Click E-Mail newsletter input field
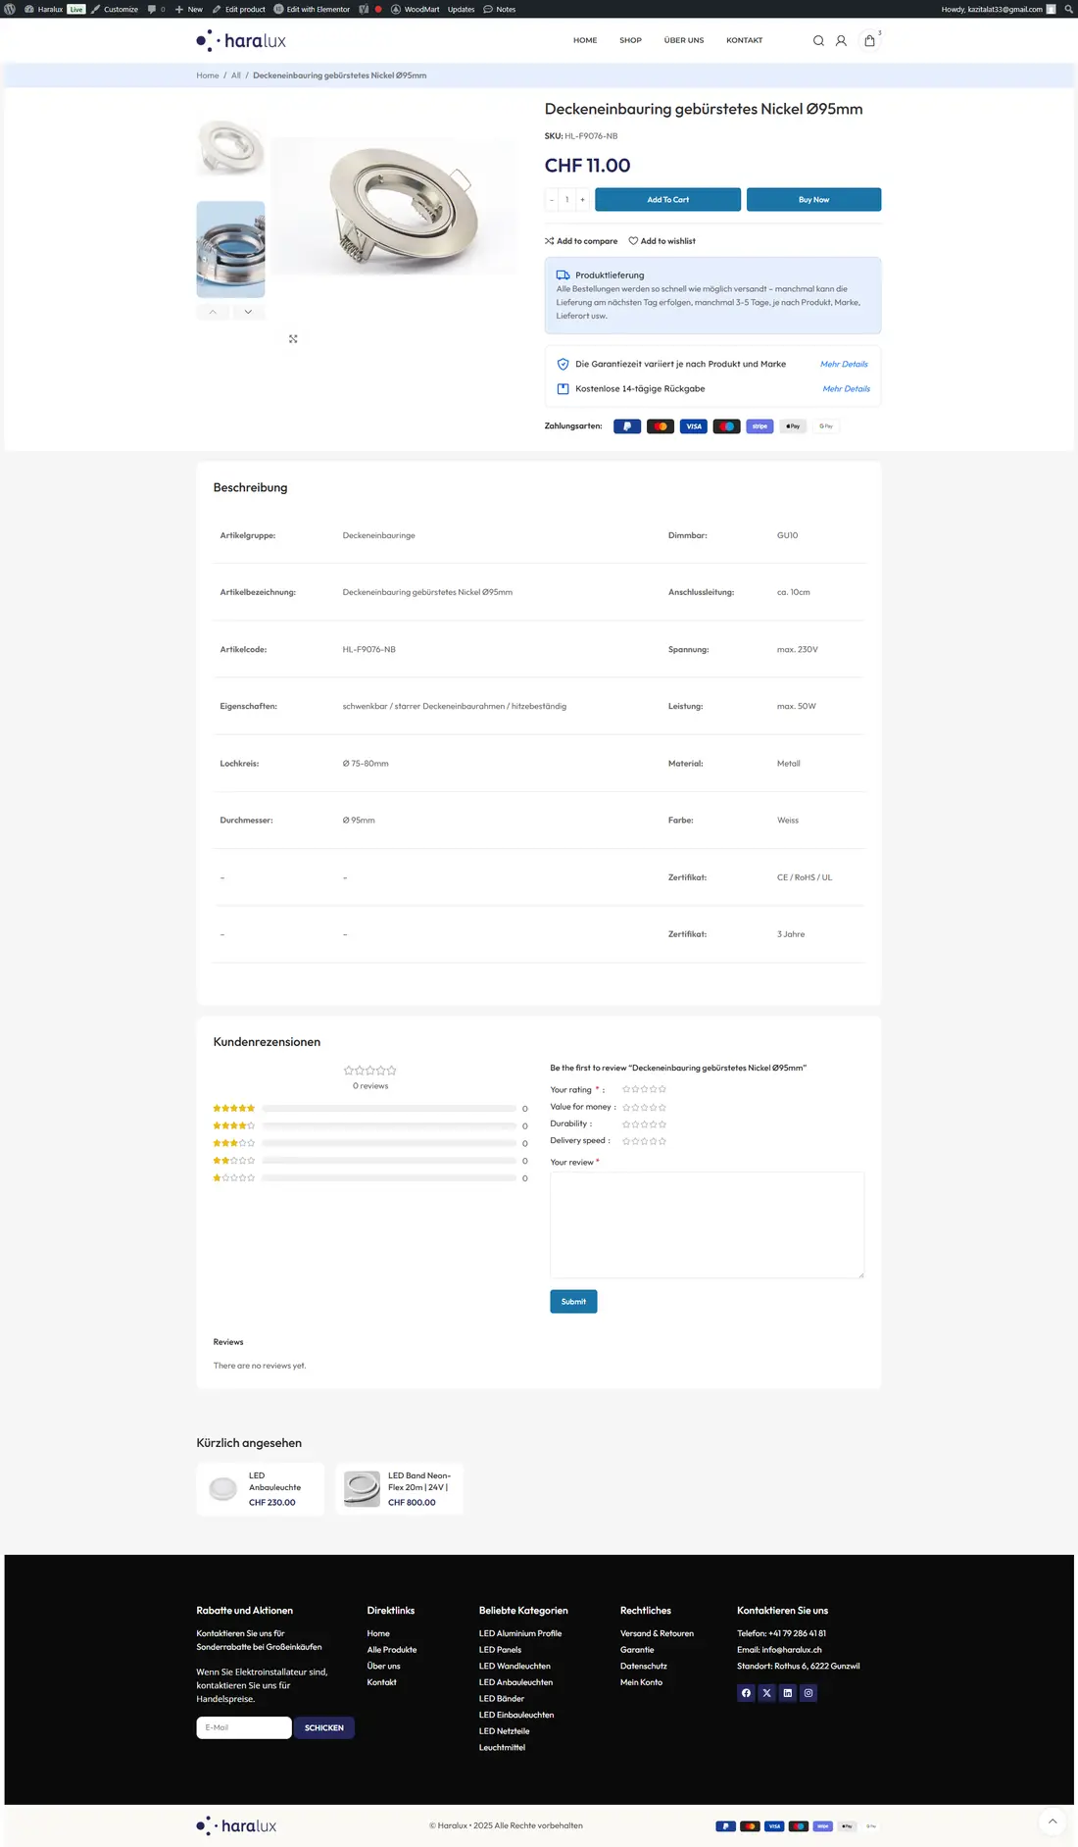 (244, 1727)
